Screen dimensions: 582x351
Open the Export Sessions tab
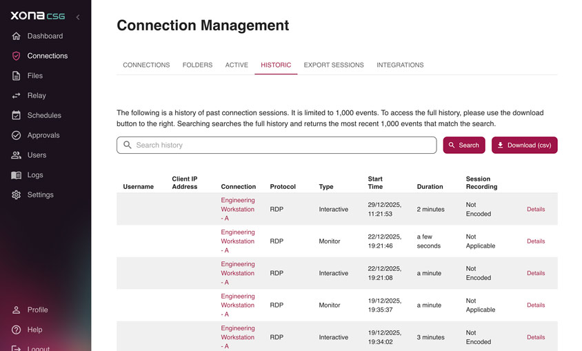click(x=334, y=65)
